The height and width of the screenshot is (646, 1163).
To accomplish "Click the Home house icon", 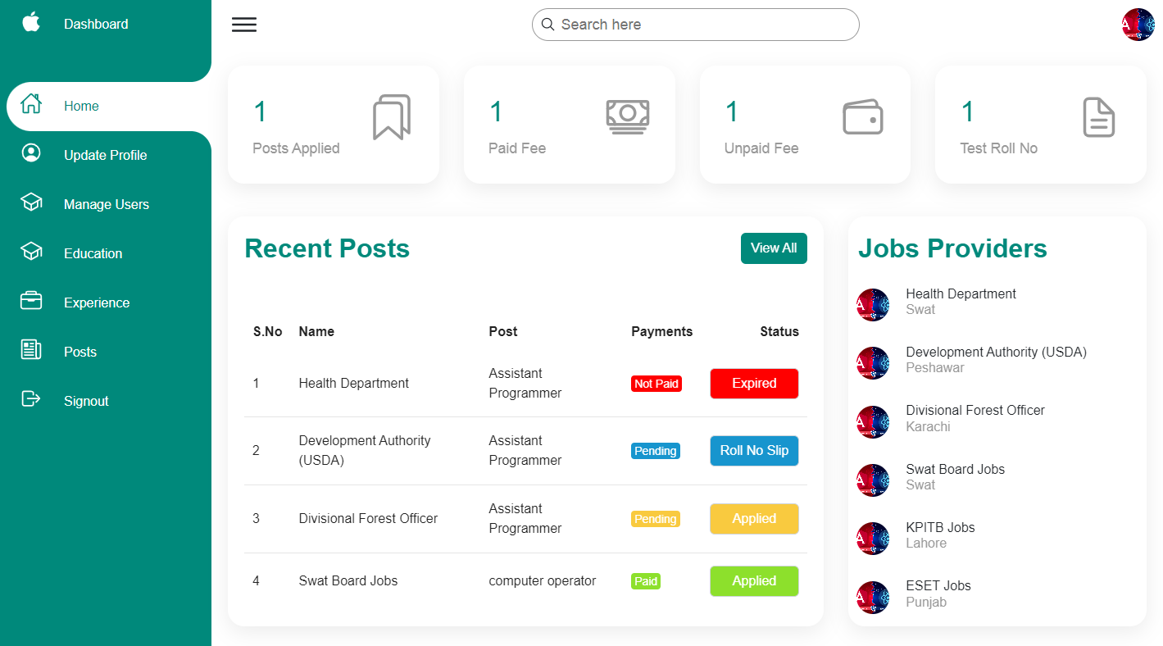I will click(x=31, y=104).
